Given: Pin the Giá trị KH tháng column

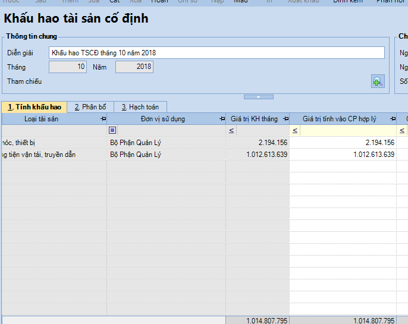Looking at the screenshot, I should click(285, 119).
